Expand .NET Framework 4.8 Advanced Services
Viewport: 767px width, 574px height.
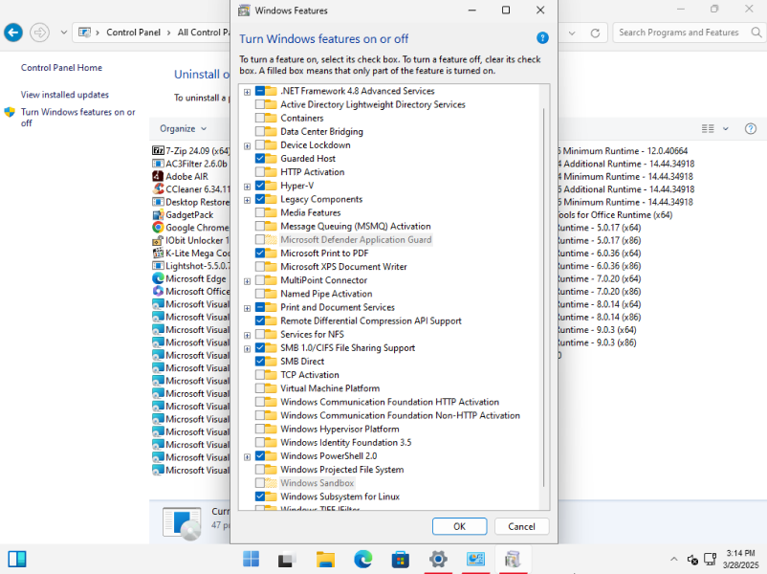tap(247, 92)
